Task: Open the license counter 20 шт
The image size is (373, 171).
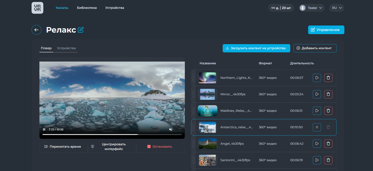Action: point(281,8)
